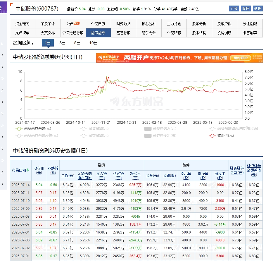Image resolution: width=273 pixels, height=261 pixels.
Task: Toggle 融资余额占流通市值比(%) legend series
Action: click(x=233, y=129)
